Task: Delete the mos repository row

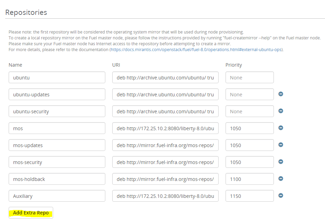Action: (281, 128)
